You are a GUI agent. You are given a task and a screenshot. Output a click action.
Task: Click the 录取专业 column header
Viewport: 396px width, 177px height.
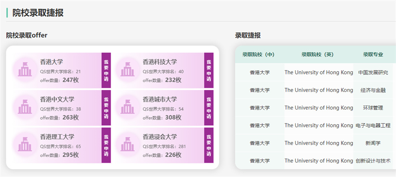pos(373,55)
